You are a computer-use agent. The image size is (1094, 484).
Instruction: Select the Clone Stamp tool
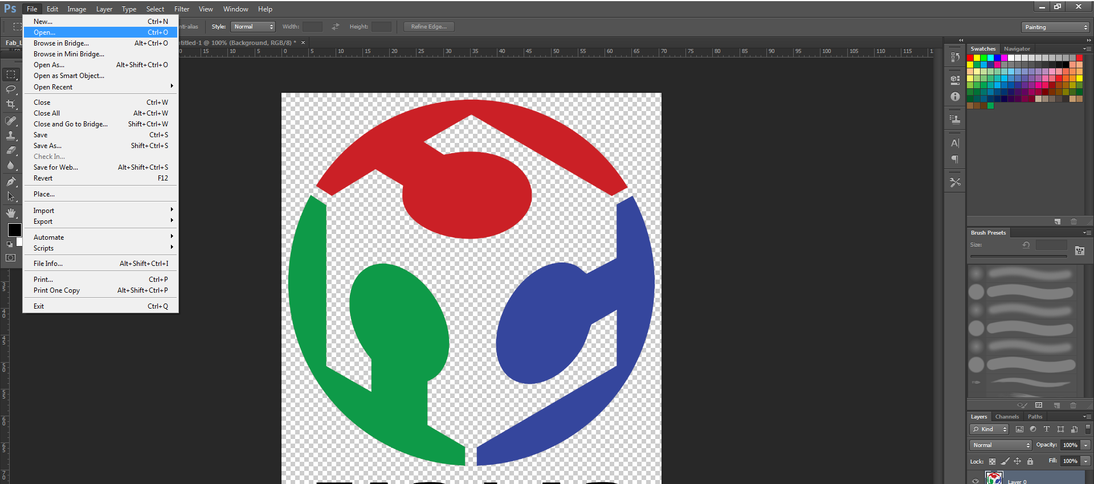pos(11,136)
